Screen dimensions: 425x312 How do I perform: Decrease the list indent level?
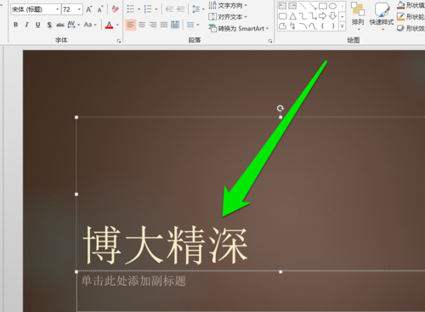point(169,9)
